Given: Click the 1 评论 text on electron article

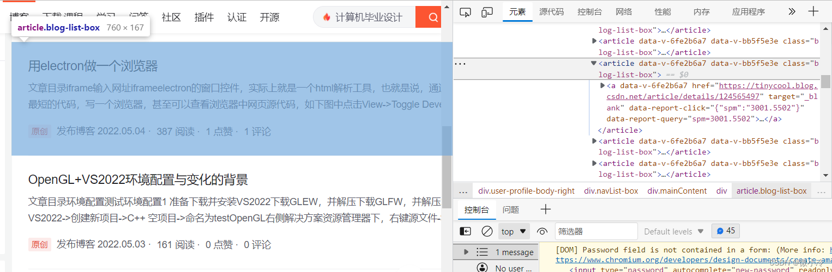Looking at the screenshot, I should 257,132.
